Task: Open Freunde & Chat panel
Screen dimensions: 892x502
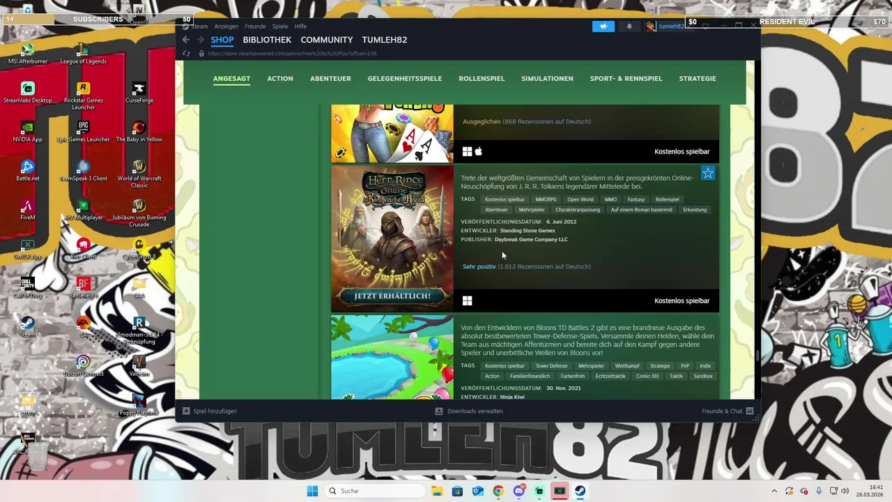Action: 728,411
